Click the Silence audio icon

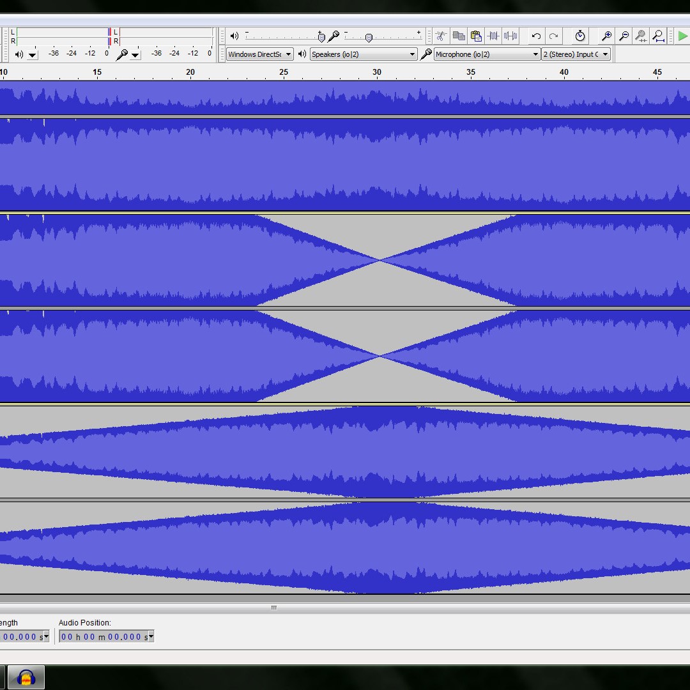pyautogui.click(x=510, y=36)
